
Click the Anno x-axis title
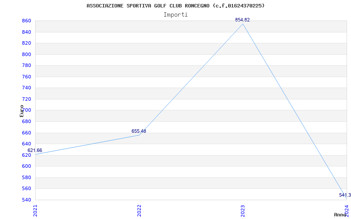[340, 215]
